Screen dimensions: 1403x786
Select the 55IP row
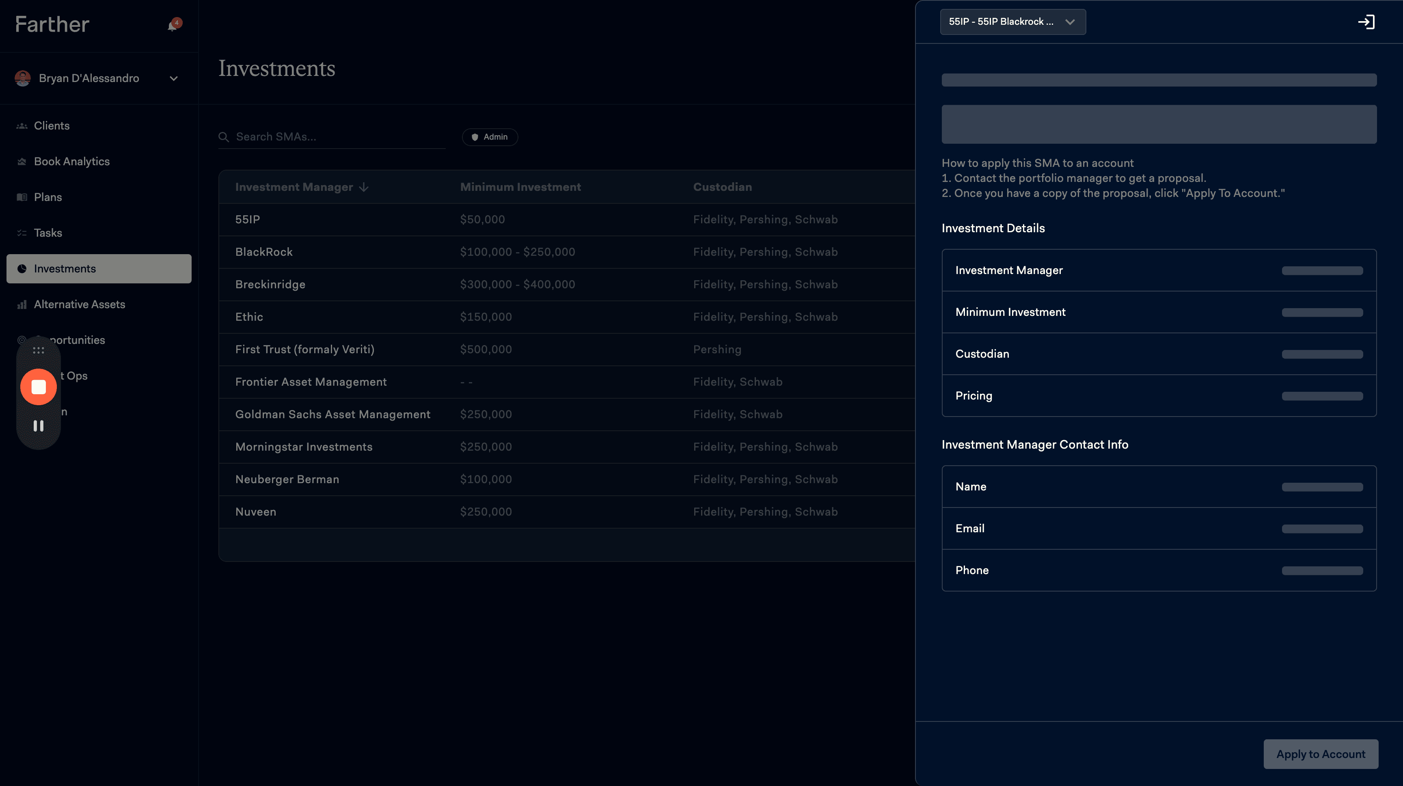[x=566, y=220]
